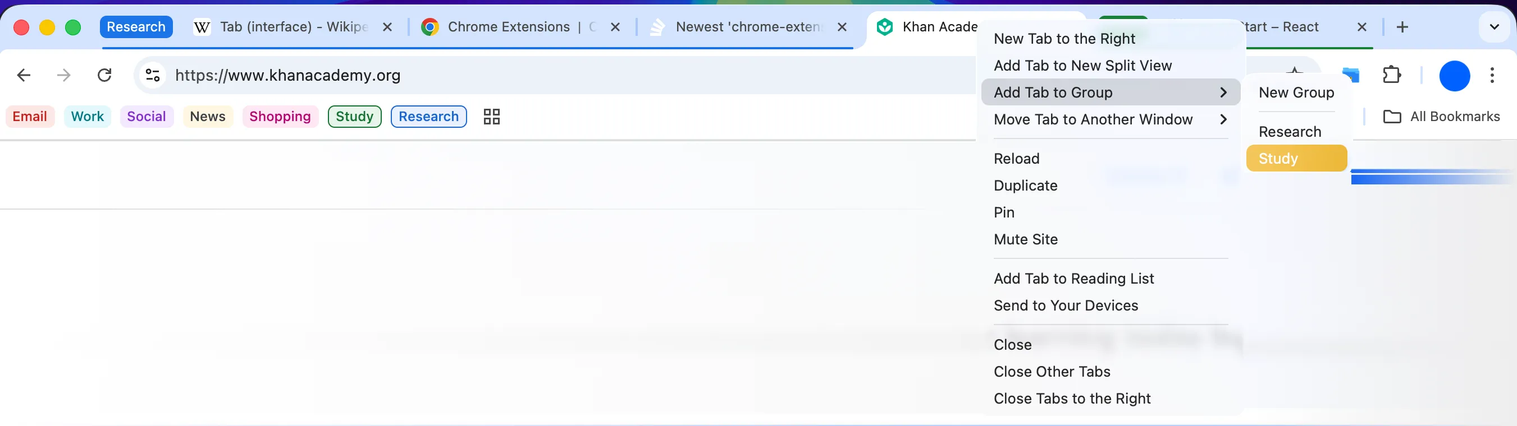
Task: Switch to the Tab (interface) Wikipedia tab
Action: (293, 27)
